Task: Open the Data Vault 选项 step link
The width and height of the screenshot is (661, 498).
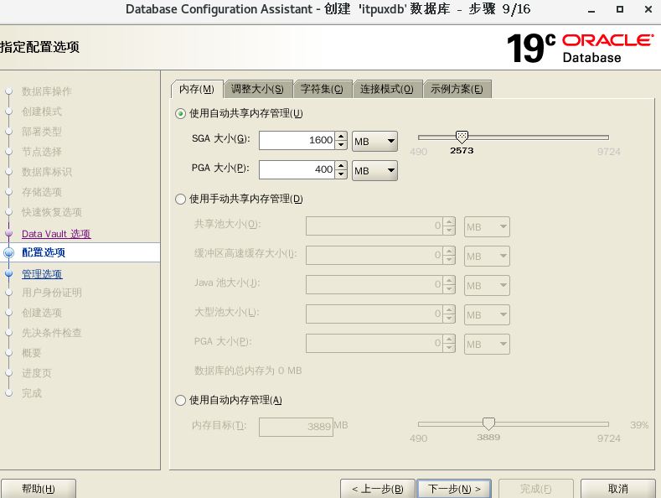Action: click(x=56, y=234)
